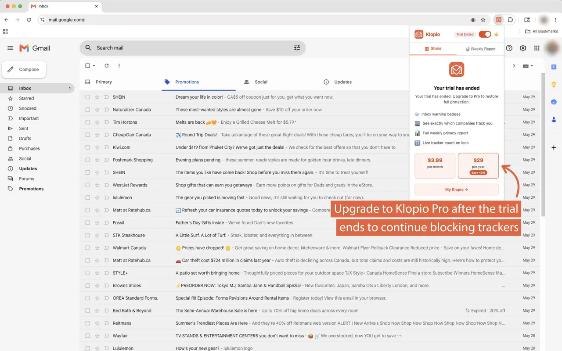Select the Inbox folder in sidebar

[37, 88]
